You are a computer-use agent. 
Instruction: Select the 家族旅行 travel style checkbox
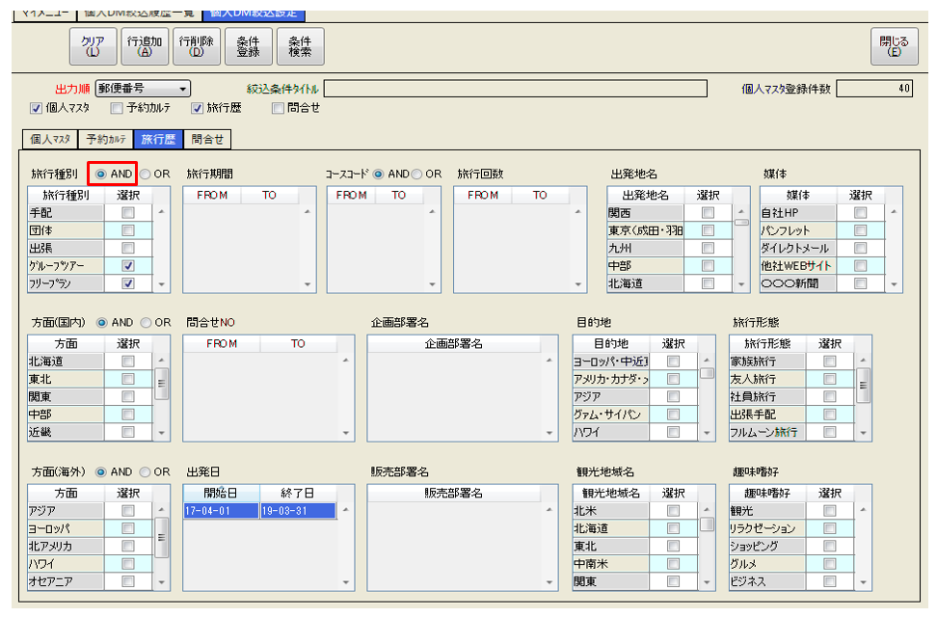829,362
